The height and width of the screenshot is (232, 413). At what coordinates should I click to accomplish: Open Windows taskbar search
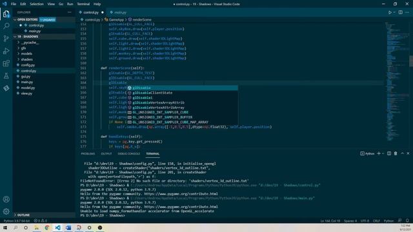click(x=15, y=227)
